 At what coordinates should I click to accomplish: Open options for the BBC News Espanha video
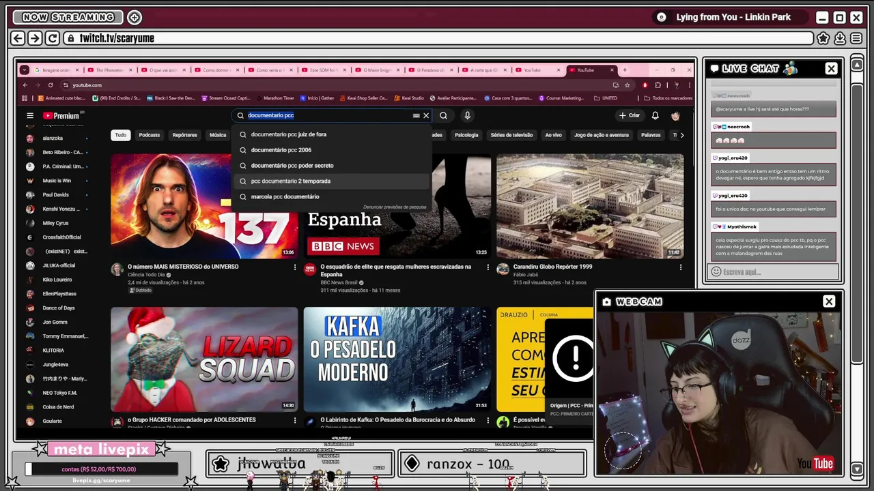pos(488,267)
